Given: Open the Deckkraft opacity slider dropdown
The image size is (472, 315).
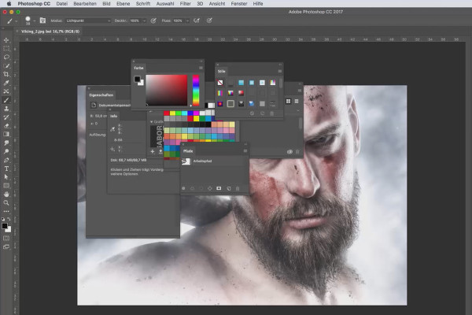Looking at the screenshot, I should click(144, 20).
